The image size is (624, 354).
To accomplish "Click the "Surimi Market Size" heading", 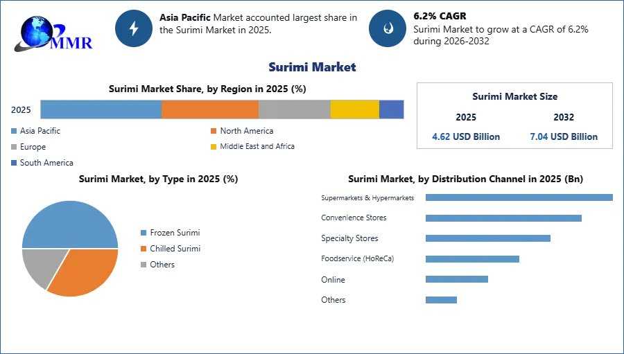I will (515, 96).
